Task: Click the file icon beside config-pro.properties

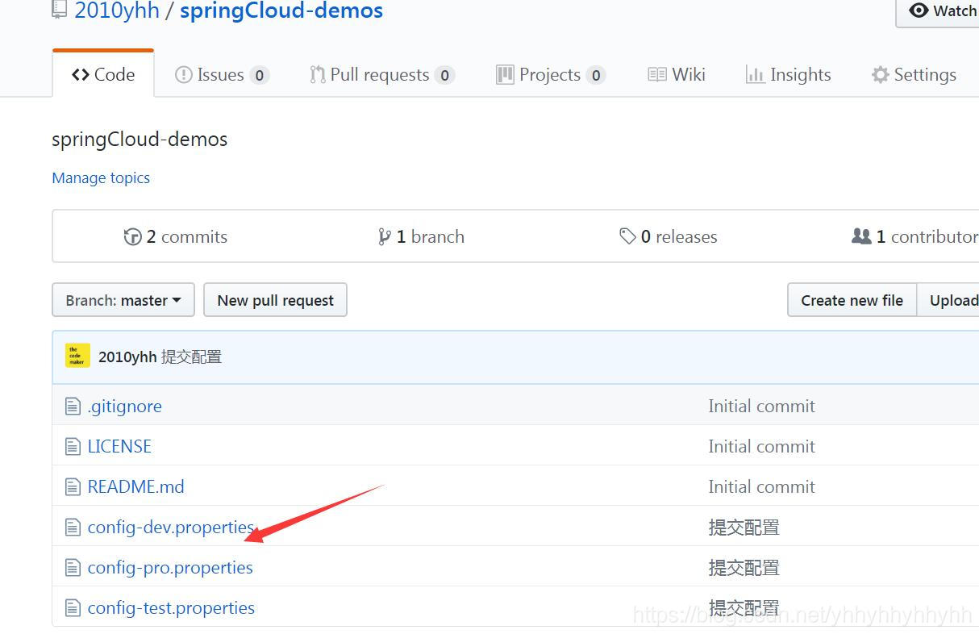Action: coord(73,568)
